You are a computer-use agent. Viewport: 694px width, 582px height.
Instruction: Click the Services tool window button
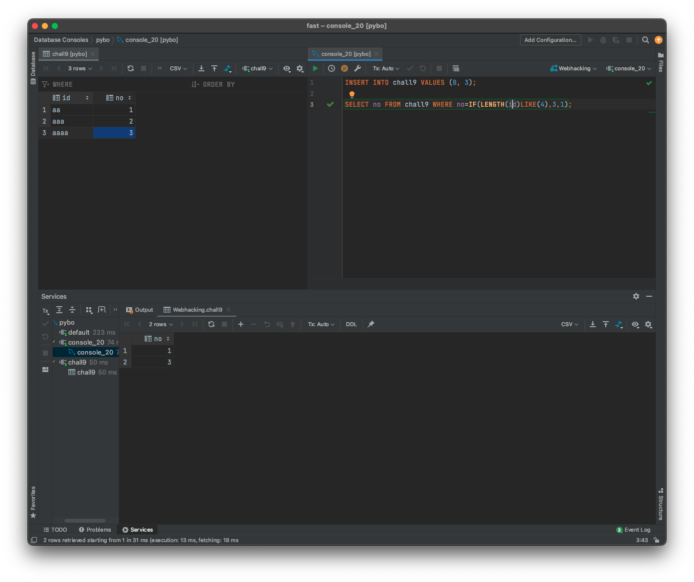[138, 530]
